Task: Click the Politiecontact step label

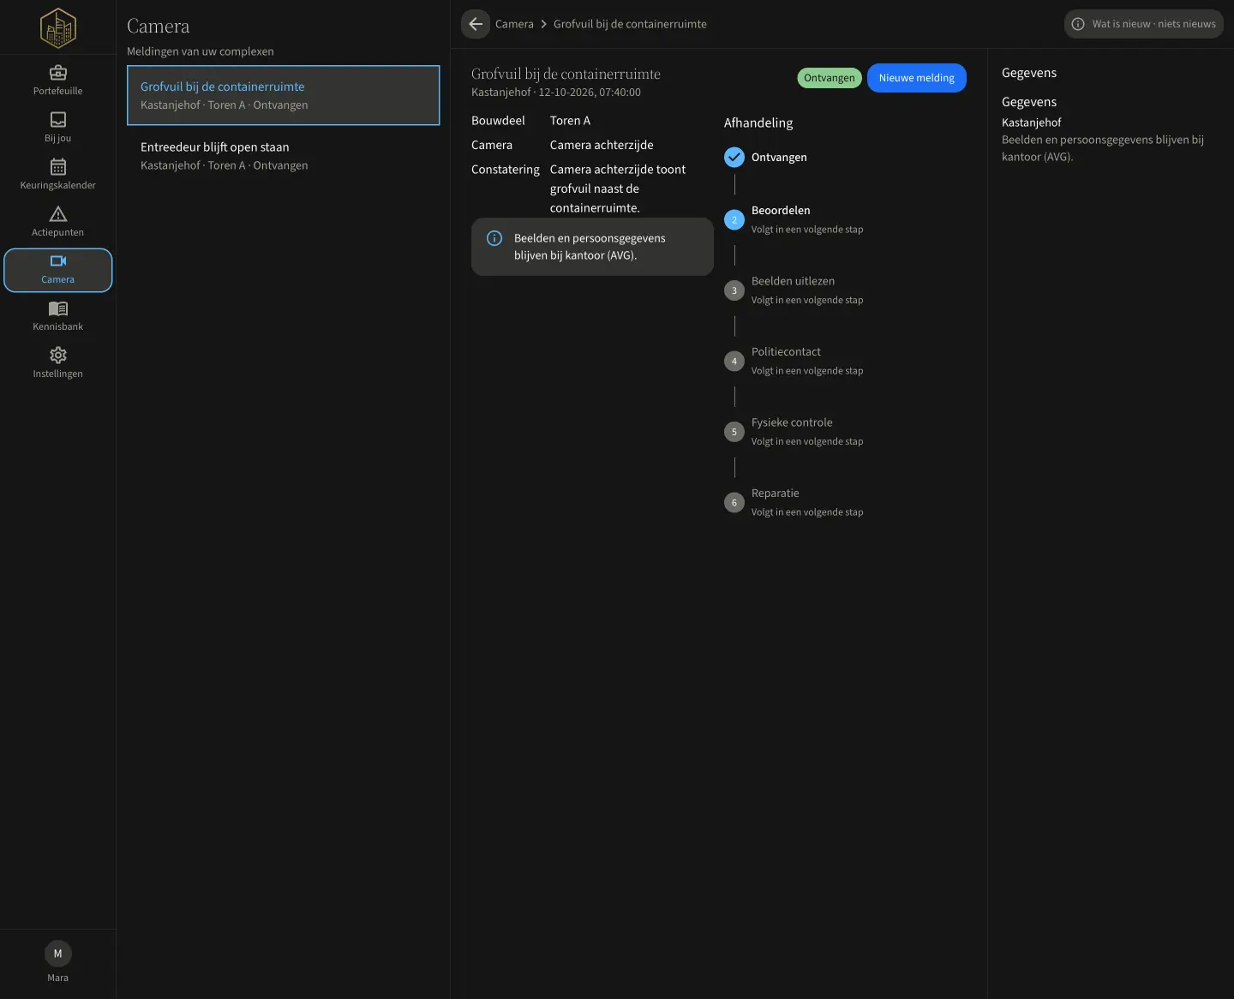Action: click(786, 351)
